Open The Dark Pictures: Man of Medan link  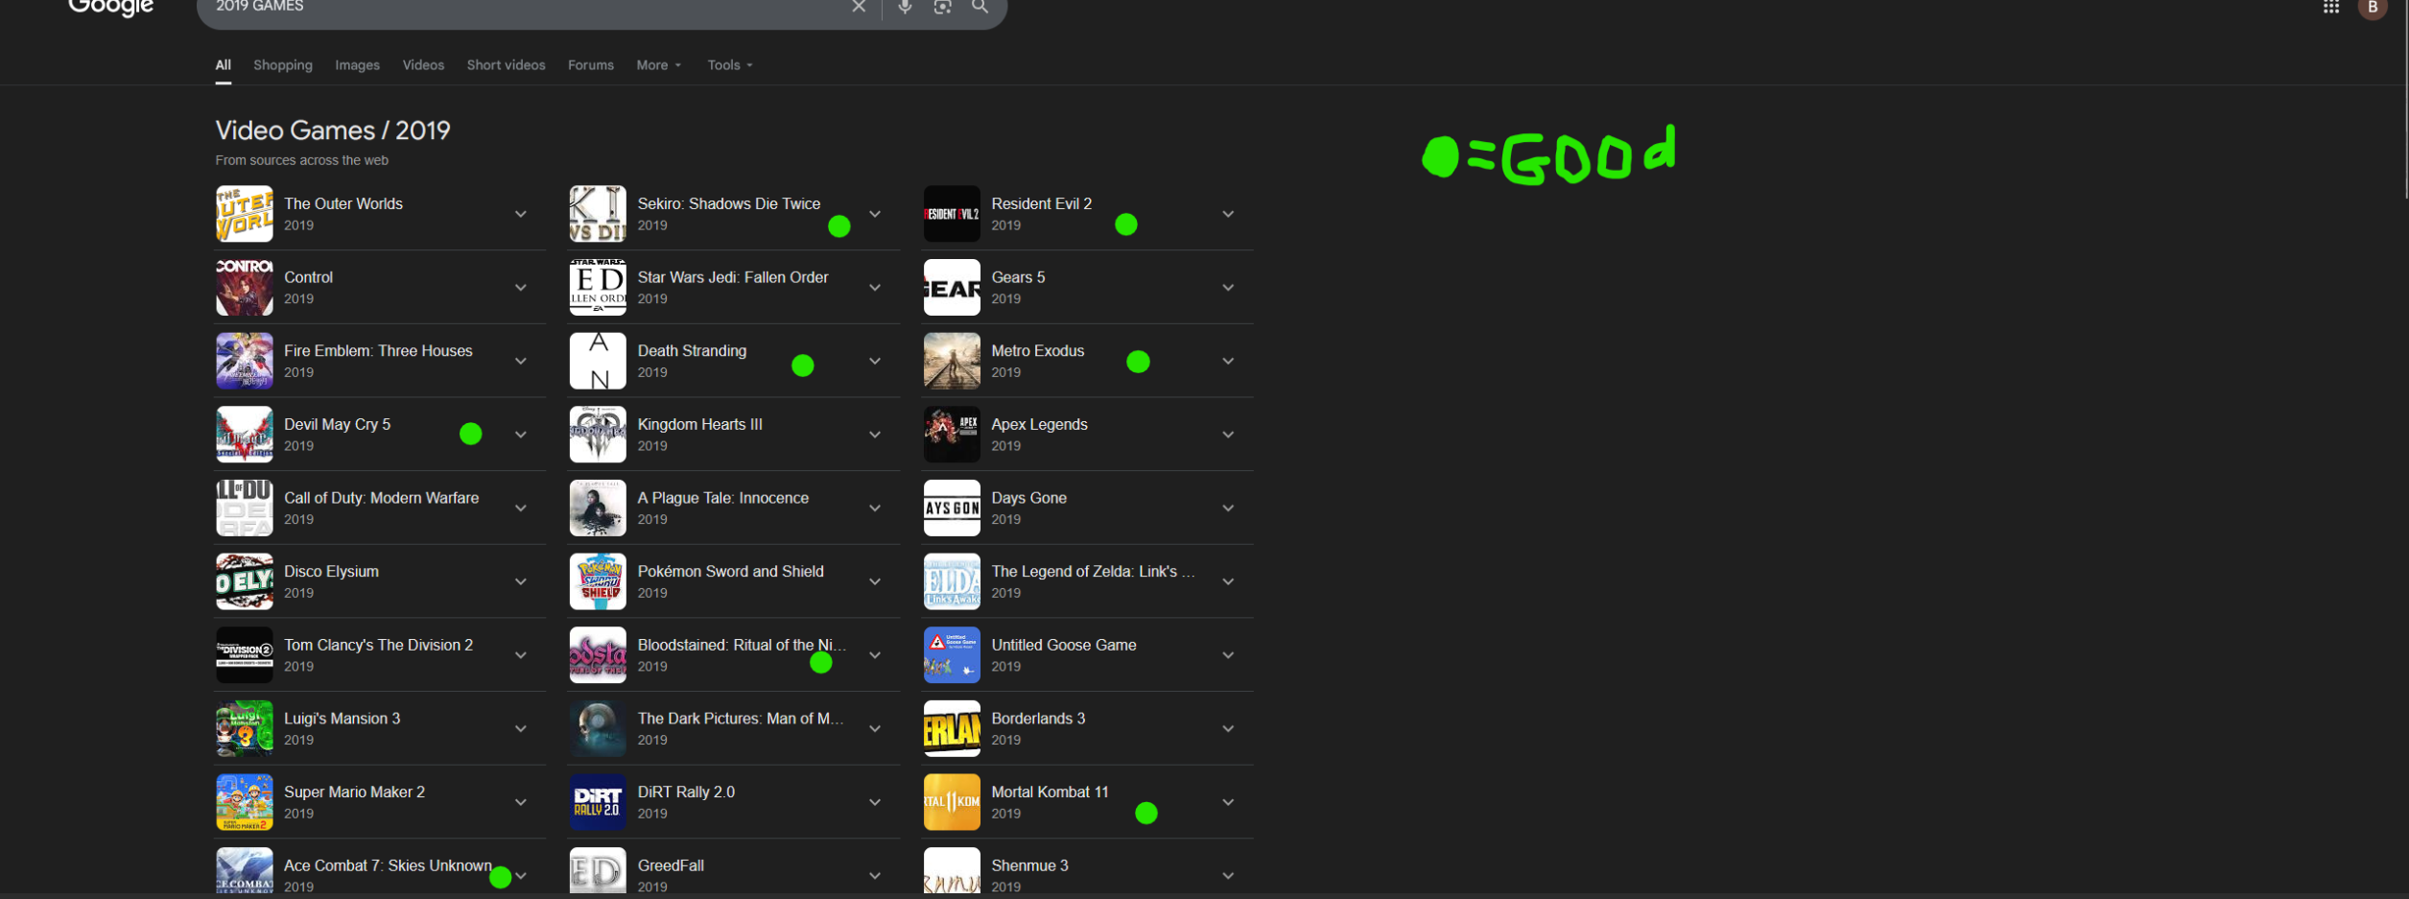point(741,719)
